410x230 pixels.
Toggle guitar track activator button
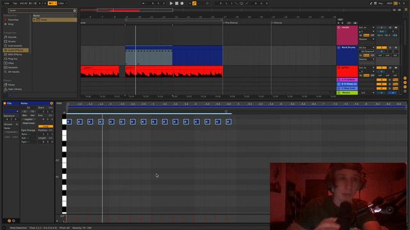pyautogui.click(x=382, y=68)
